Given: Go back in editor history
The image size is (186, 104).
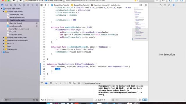Looking at the screenshot, I should pos(45,5).
